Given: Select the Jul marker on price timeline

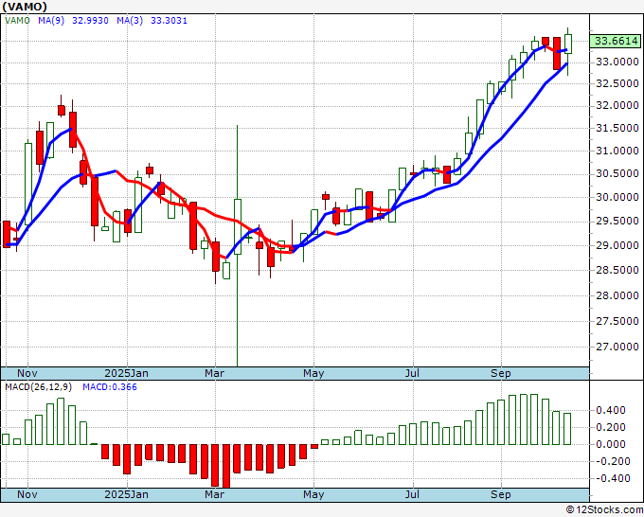Looking at the screenshot, I should pos(412,373).
